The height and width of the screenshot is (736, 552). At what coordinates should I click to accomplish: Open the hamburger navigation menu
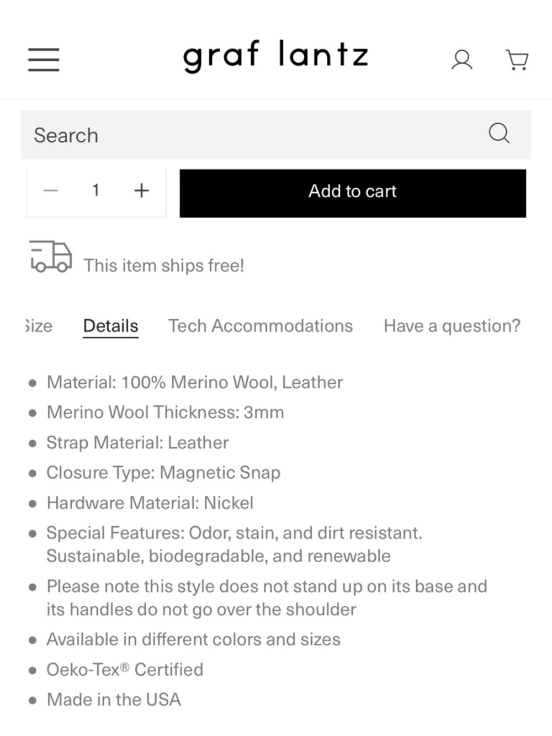[x=44, y=59]
